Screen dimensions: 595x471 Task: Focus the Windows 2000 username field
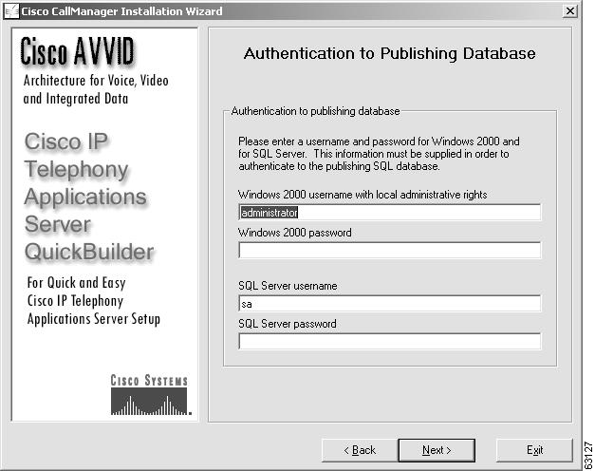[390, 213]
